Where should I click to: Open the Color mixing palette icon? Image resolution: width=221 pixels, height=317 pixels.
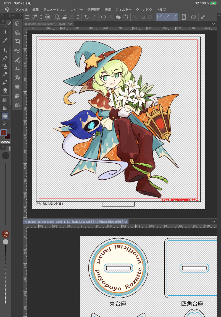coord(17,105)
